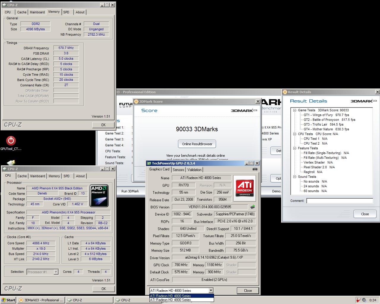Click Run 3DMark button
This screenshot has height=304, width=380.
pos(130,191)
